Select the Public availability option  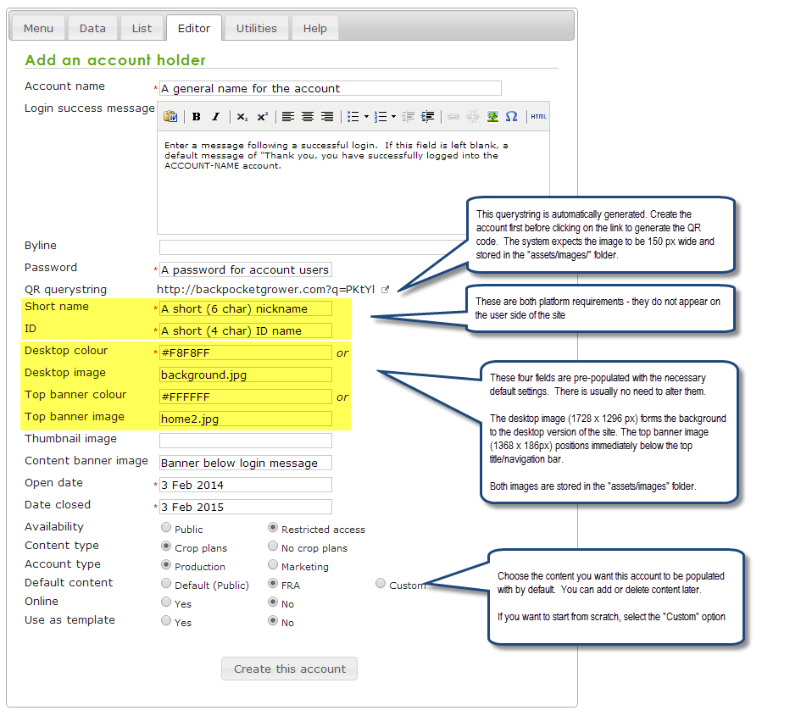[x=166, y=528]
